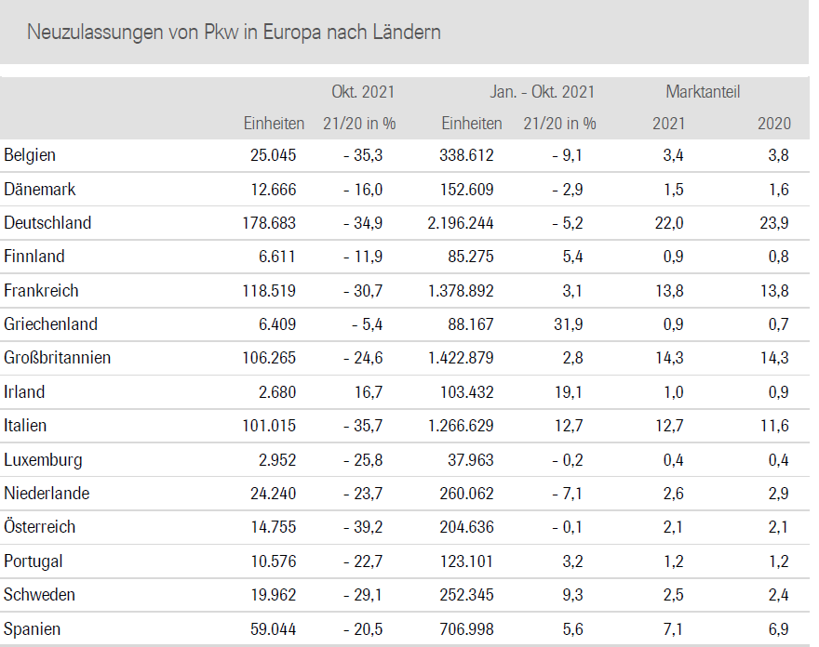Click Dänemark's units value 12.666

pos(273,190)
